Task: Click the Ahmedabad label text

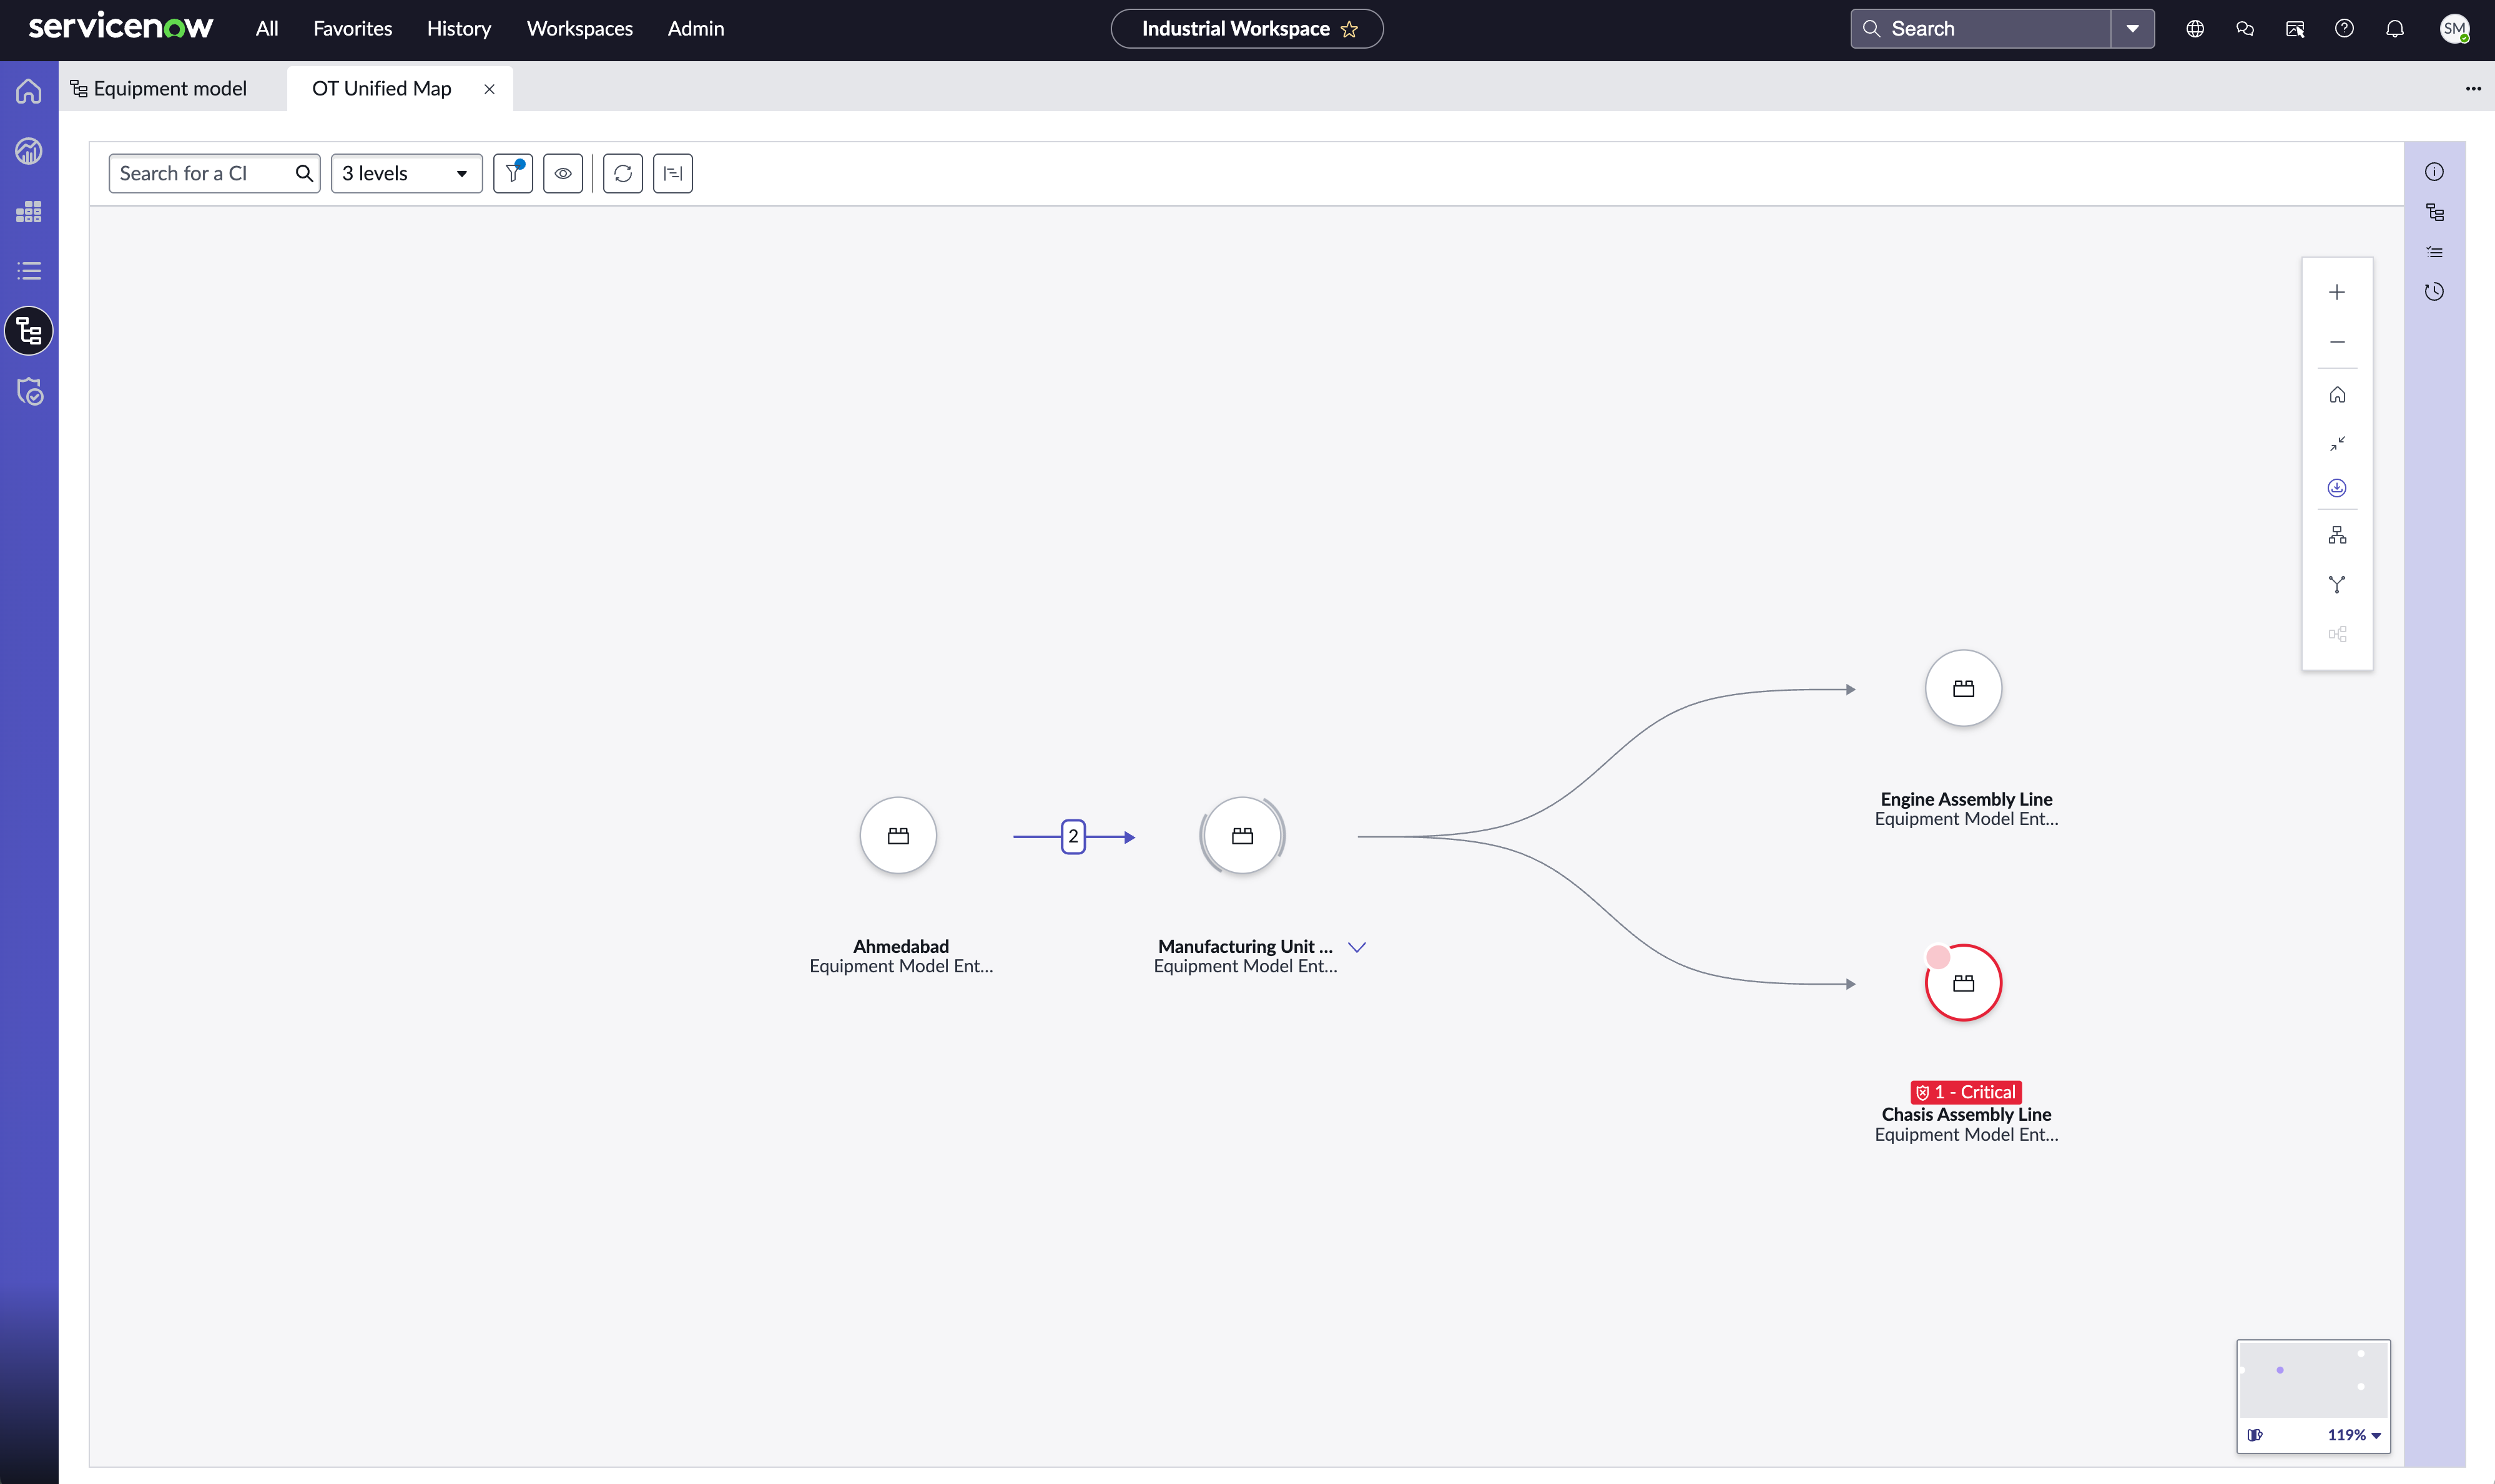Action: [x=900, y=946]
